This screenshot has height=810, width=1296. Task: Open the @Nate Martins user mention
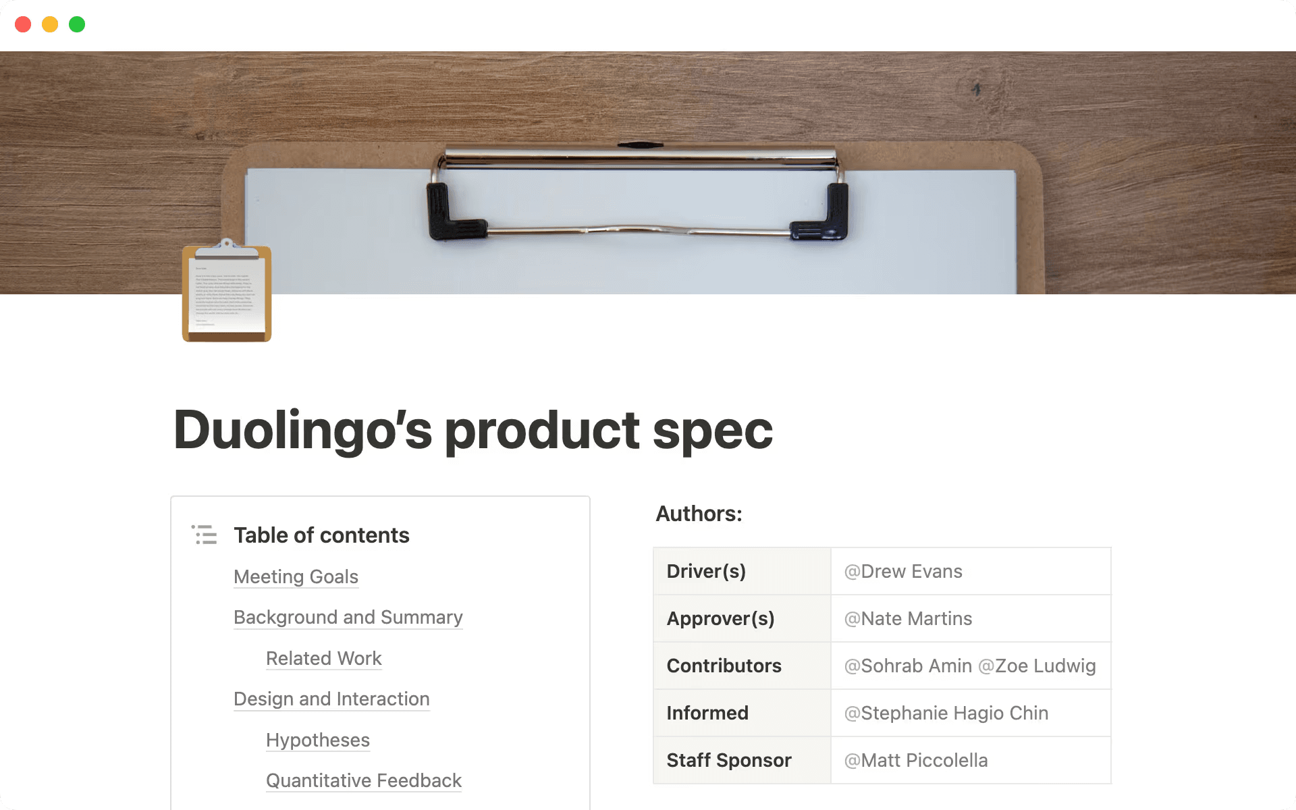[907, 618]
